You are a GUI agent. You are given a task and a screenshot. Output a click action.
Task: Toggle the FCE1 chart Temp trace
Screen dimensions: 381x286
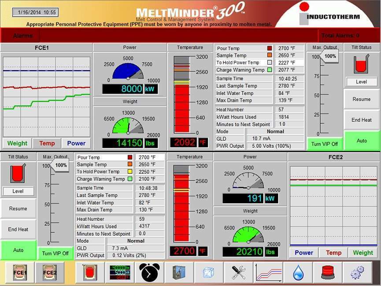[x=47, y=143]
